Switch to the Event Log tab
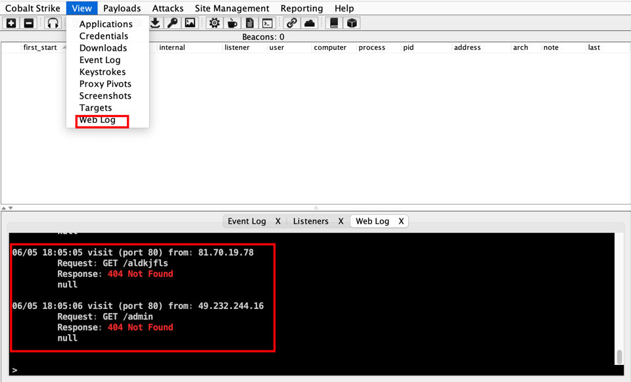Viewport: 631px width, 382px height. tap(246, 221)
